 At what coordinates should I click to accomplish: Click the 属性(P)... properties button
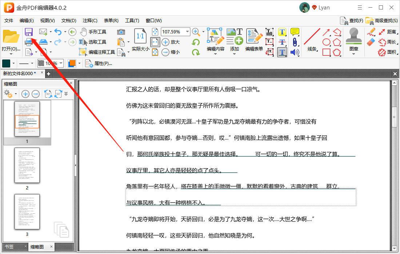click(x=99, y=64)
